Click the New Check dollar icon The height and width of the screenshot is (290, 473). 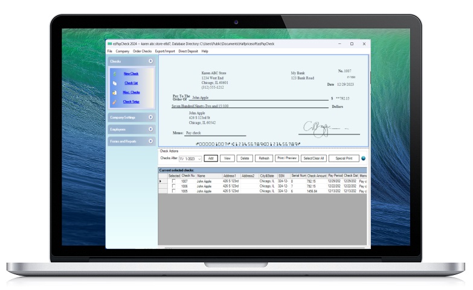coord(115,74)
